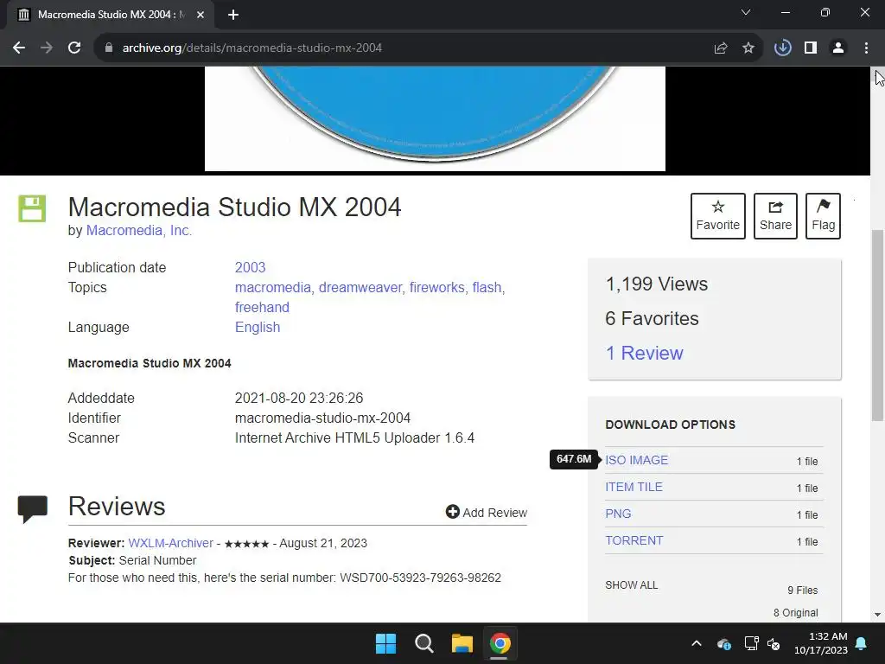Click the green floppy disk software icon
Image resolution: width=885 pixels, height=664 pixels.
click(x=32, y=208)
